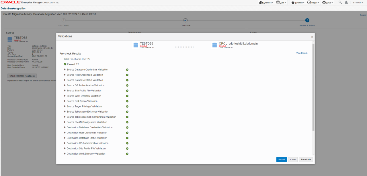367x176 pixels.
Task: Click passed checkmark for Source Site Profile File Validation
Action: tap(127, 91)
